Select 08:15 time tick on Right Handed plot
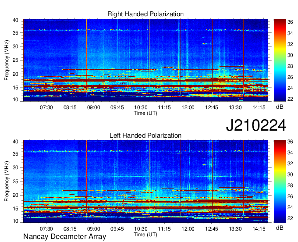This screenshot has height=242, width=298. coord(70,107)
